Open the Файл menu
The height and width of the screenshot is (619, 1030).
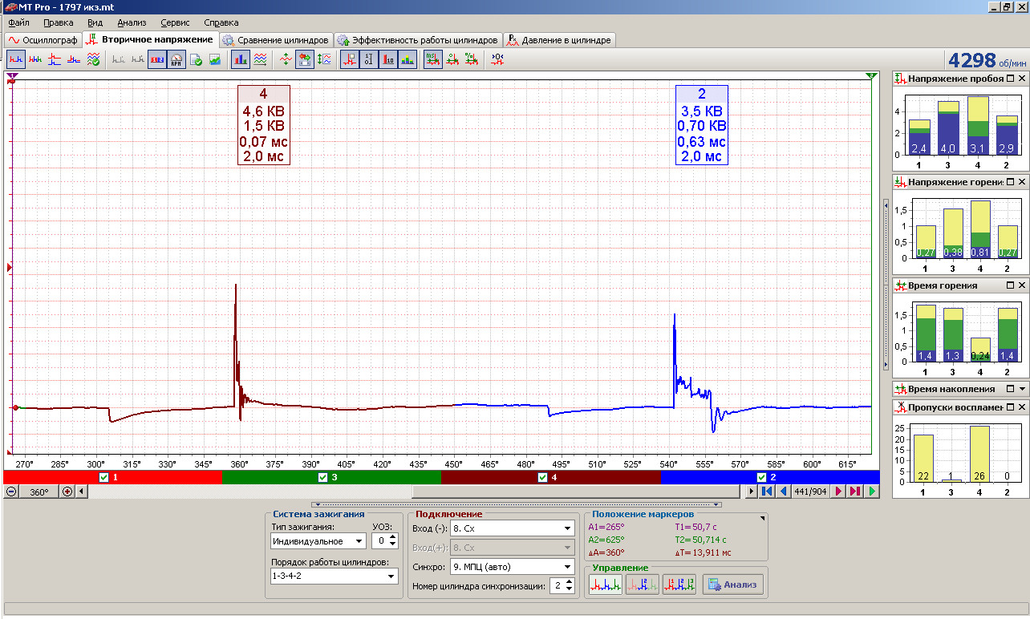19,22
